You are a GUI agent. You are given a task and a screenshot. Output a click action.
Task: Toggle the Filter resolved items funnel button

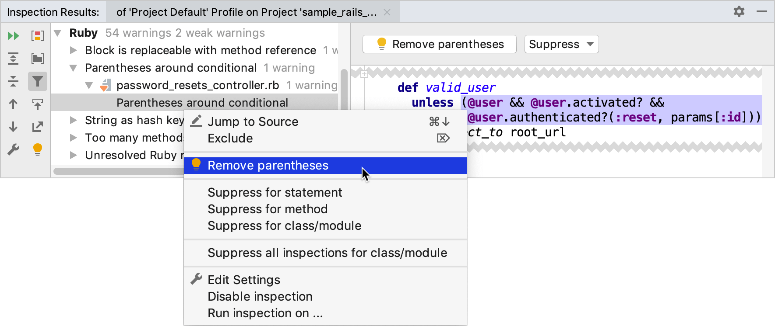pos(38,81)
